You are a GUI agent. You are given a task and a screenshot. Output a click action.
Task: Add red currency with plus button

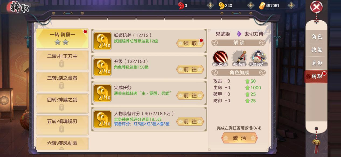[210, 5]
